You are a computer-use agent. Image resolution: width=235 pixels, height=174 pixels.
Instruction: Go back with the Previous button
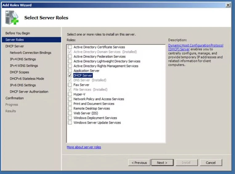pos(139,163)
